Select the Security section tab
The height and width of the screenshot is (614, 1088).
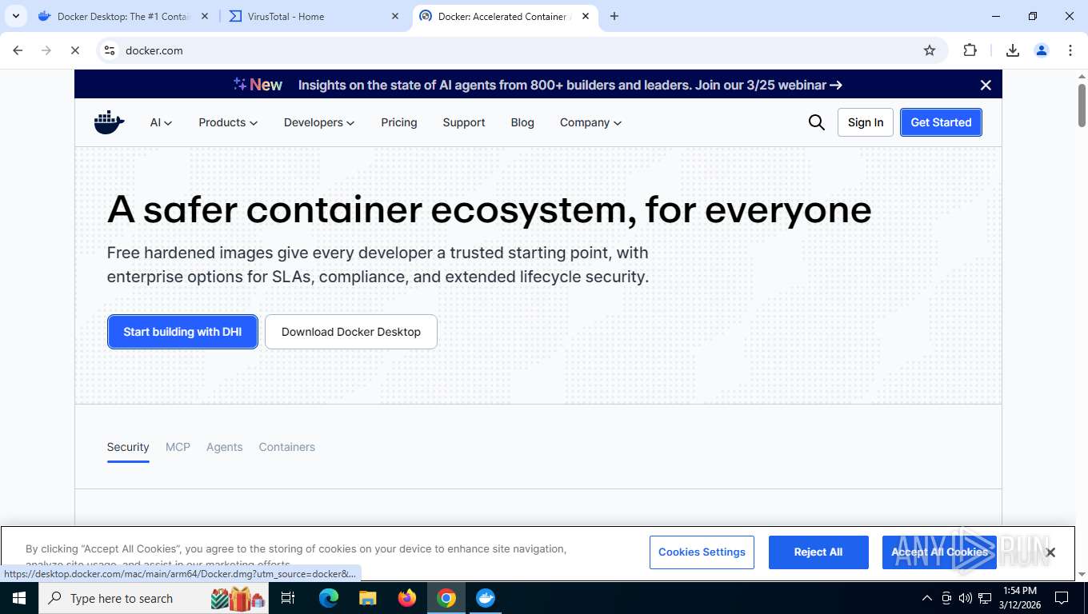tap(128, 447)
